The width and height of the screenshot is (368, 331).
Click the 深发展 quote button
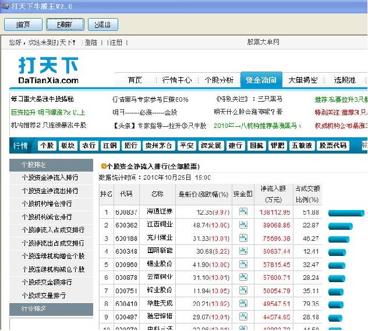(x=211, y=145)
